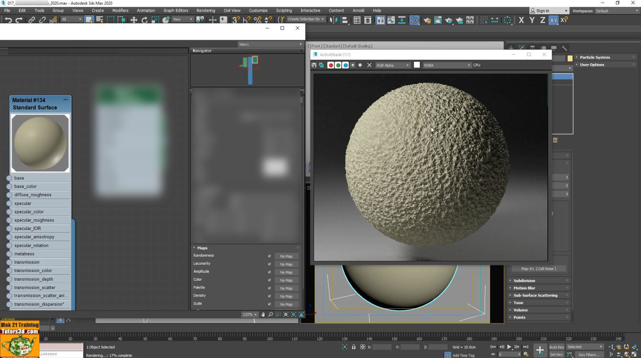The width and height of the screenshot is (641, 358).
Task: Open the Scripting menu
Action: coord(284,10)
